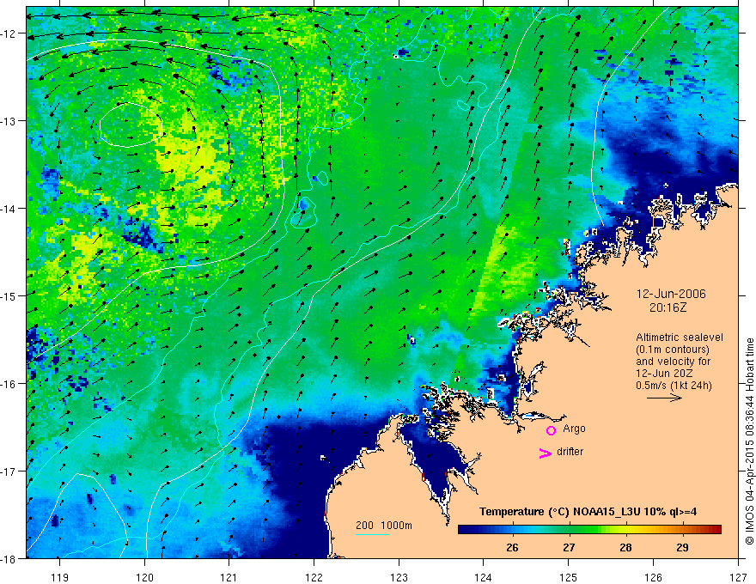
Task: Click the "(0.1m contours)" caption line
Action: [672, 350]
